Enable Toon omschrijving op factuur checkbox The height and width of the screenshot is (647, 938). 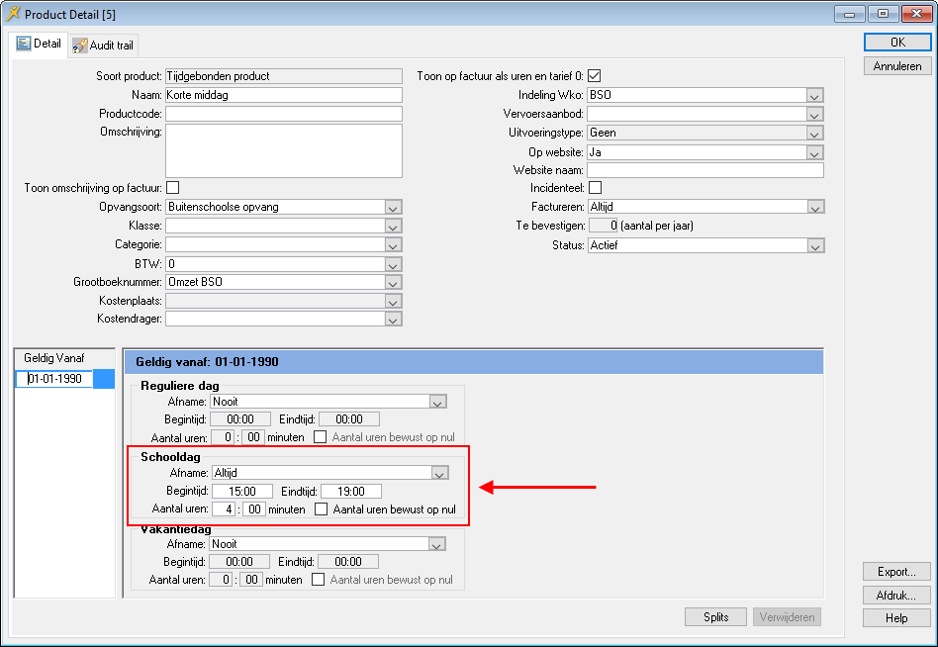[x=172, y=188]
